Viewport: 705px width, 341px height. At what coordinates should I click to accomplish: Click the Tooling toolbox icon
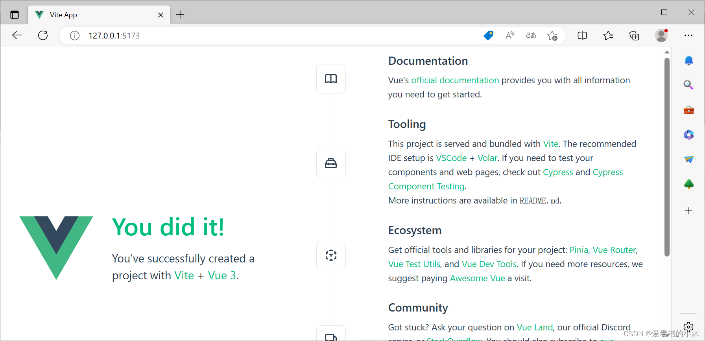tap(331, 163)
